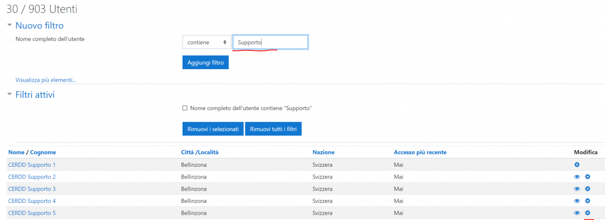This screenshot has height=220, width=605.
Task: Collapse the Nuovo filtro section
Action: point(9,25)
